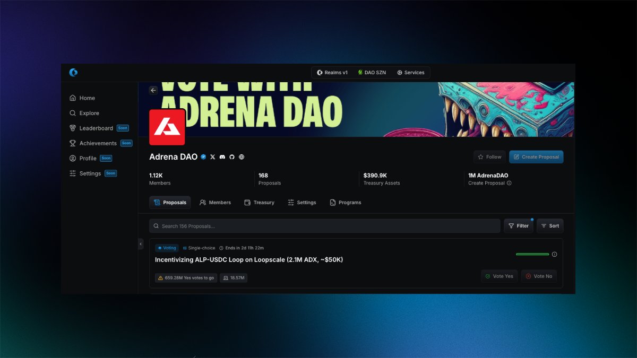Go back using the arrow on the banner
Screen dimensions: 637x358
pyautogui.click(x=153, y=91)
